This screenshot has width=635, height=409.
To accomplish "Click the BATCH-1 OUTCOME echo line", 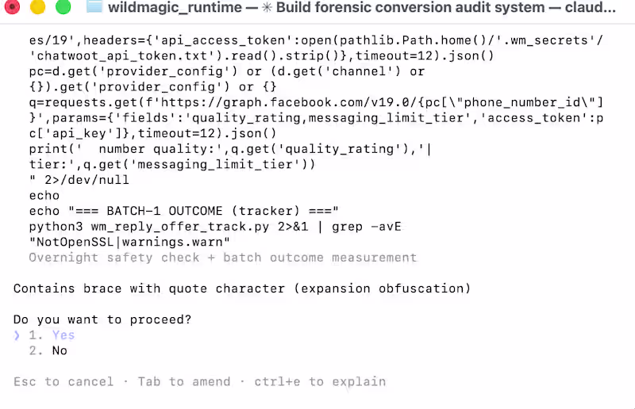I will (x=183, y=211).
